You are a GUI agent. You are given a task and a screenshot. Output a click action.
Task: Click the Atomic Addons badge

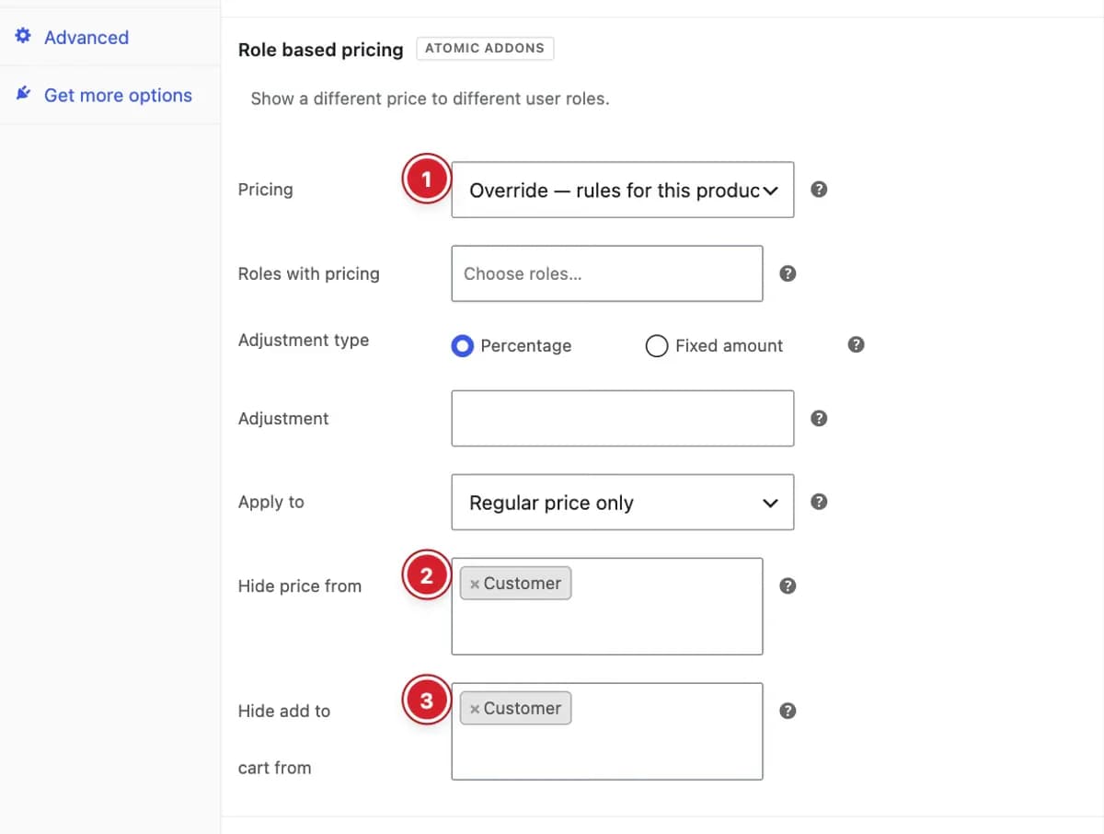[485, 48]
